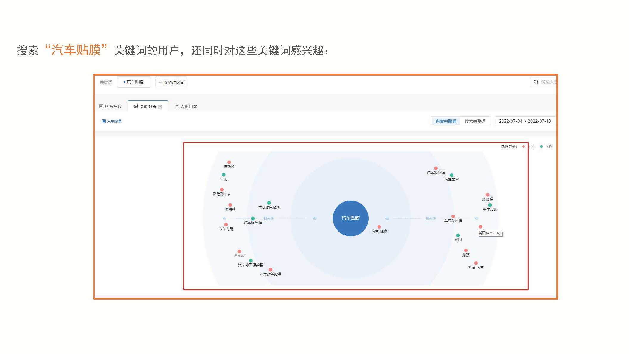The width and height of the screenshot is (629, 354).
Task: Click the 玻璃膜 keyword node
Action: pyautogui.click(x=487, y=195)
